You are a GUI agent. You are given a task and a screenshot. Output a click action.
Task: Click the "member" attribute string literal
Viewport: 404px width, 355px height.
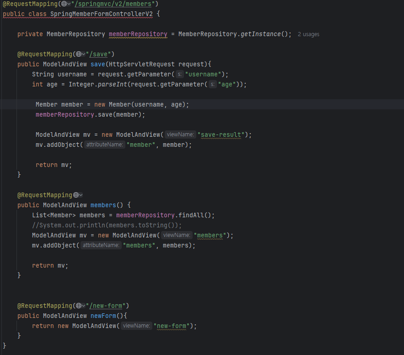(141, 145)
